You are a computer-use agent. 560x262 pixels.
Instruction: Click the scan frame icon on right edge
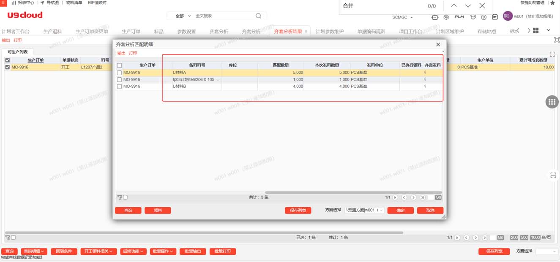(553, 175)
